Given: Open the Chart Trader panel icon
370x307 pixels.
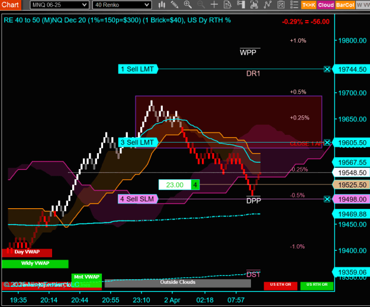Looking at the screenshot, I should [241, 5].
